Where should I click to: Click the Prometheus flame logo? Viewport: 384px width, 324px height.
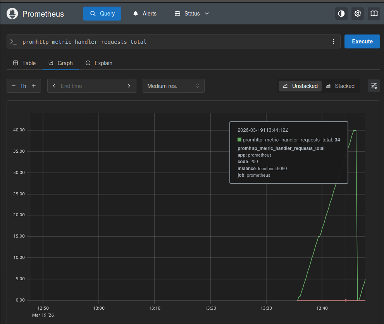coord(13,14)
